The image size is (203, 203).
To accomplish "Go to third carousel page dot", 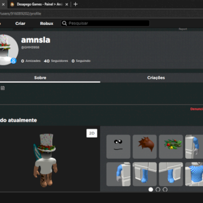I will click(165, 189).
